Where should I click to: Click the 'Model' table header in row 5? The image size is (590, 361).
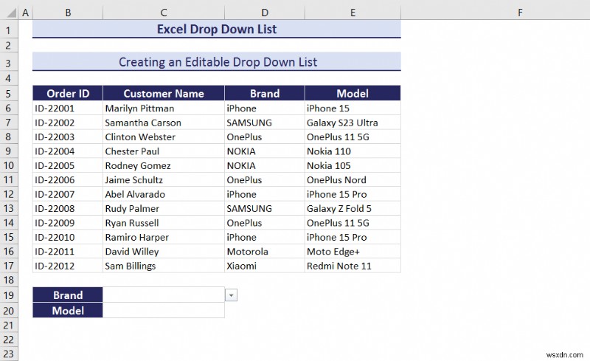point(353,93)
